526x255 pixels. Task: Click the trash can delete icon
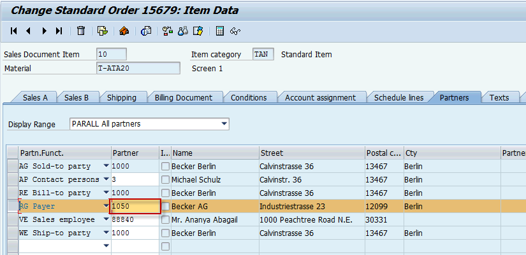[x=81, y=31]
